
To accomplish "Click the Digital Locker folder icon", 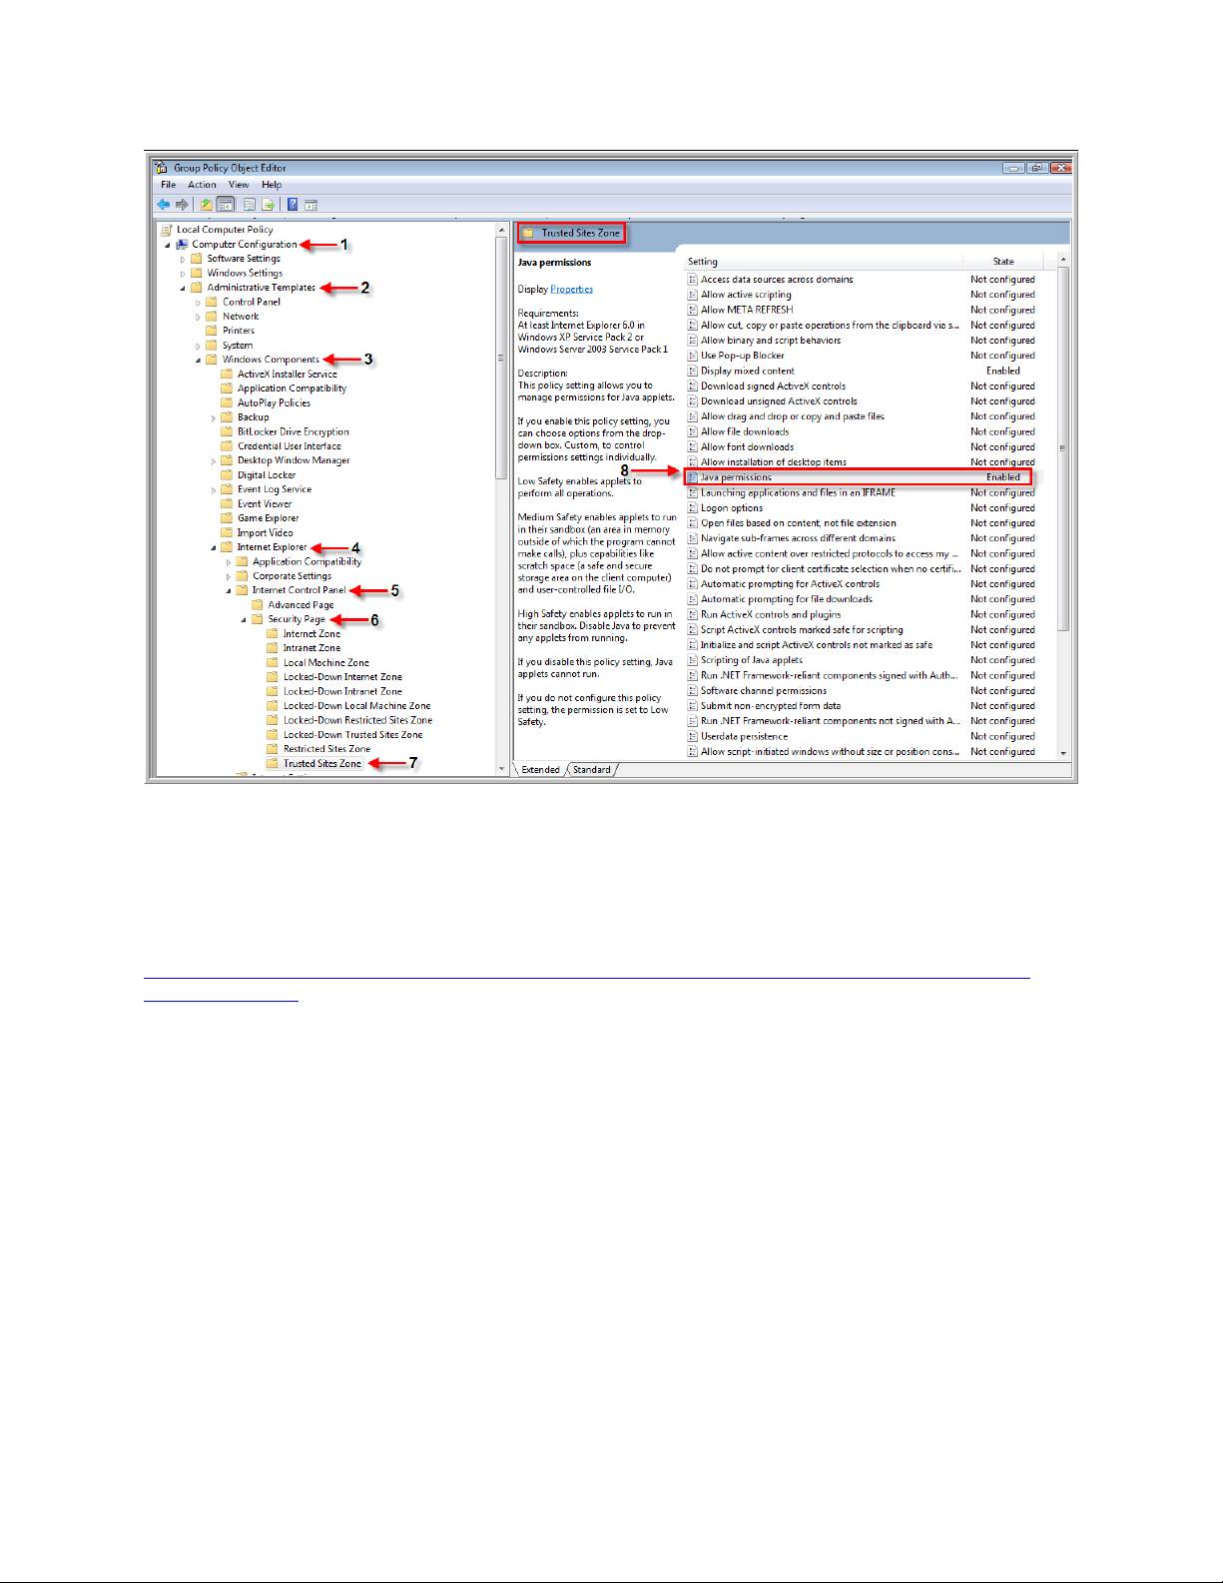I will point(227,474).
